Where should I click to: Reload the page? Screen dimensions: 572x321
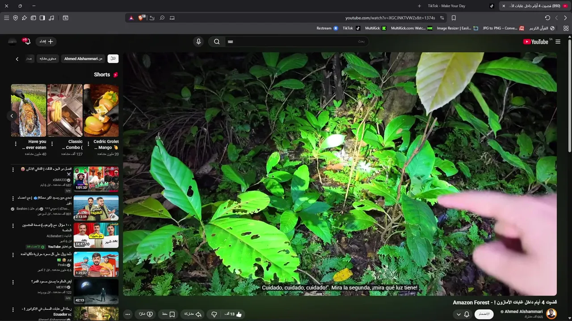(x=547, y=18)
